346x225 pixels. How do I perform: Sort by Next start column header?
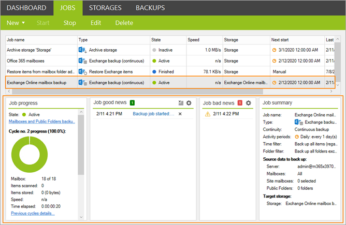click(x=297, y=40)
